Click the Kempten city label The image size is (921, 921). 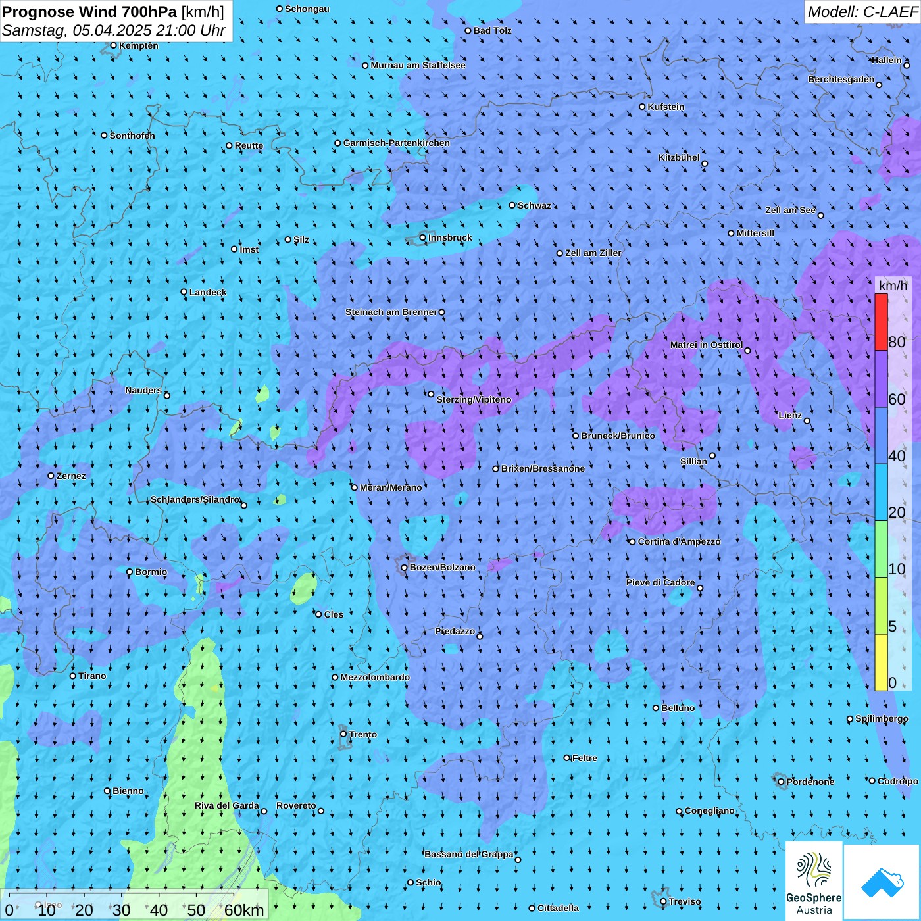tap(138, 45)
